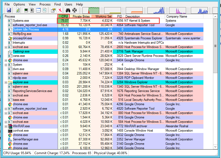Collapse software_reporter_tool.exe PID 4820 tree node
The image size is (221, 158).
(6, 109)
